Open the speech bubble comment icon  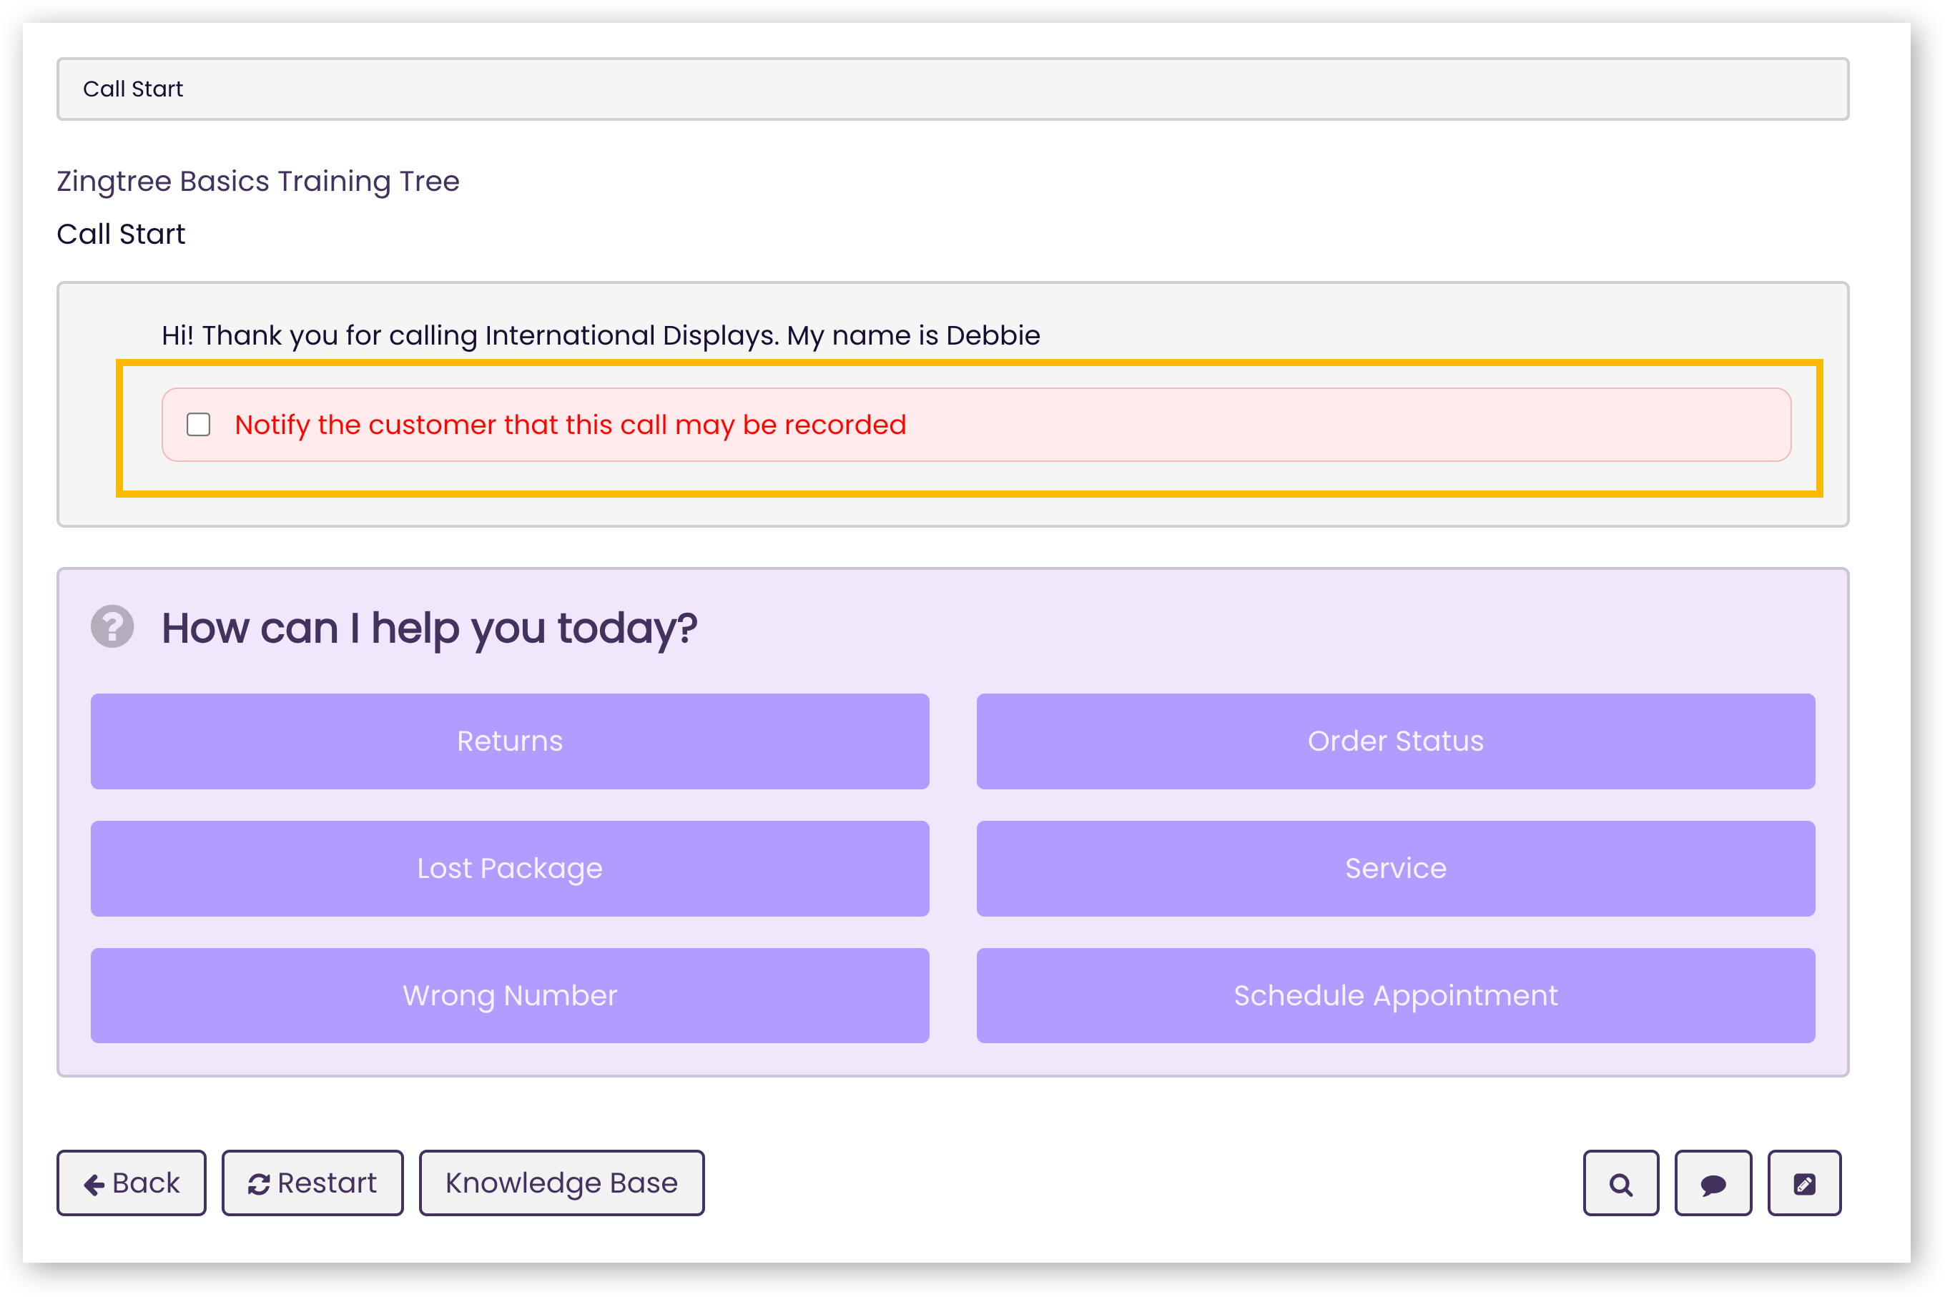(x=1713, y=1184)
